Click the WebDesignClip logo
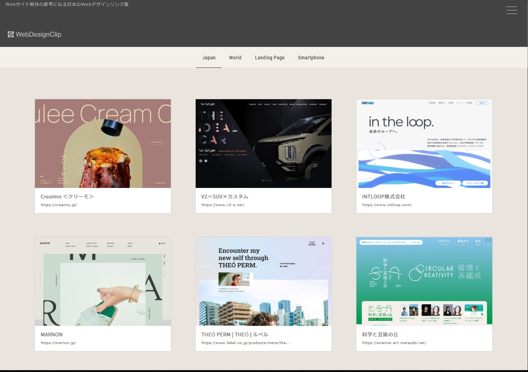The height and width of the screenshot is (372, 528). [35, 34]
